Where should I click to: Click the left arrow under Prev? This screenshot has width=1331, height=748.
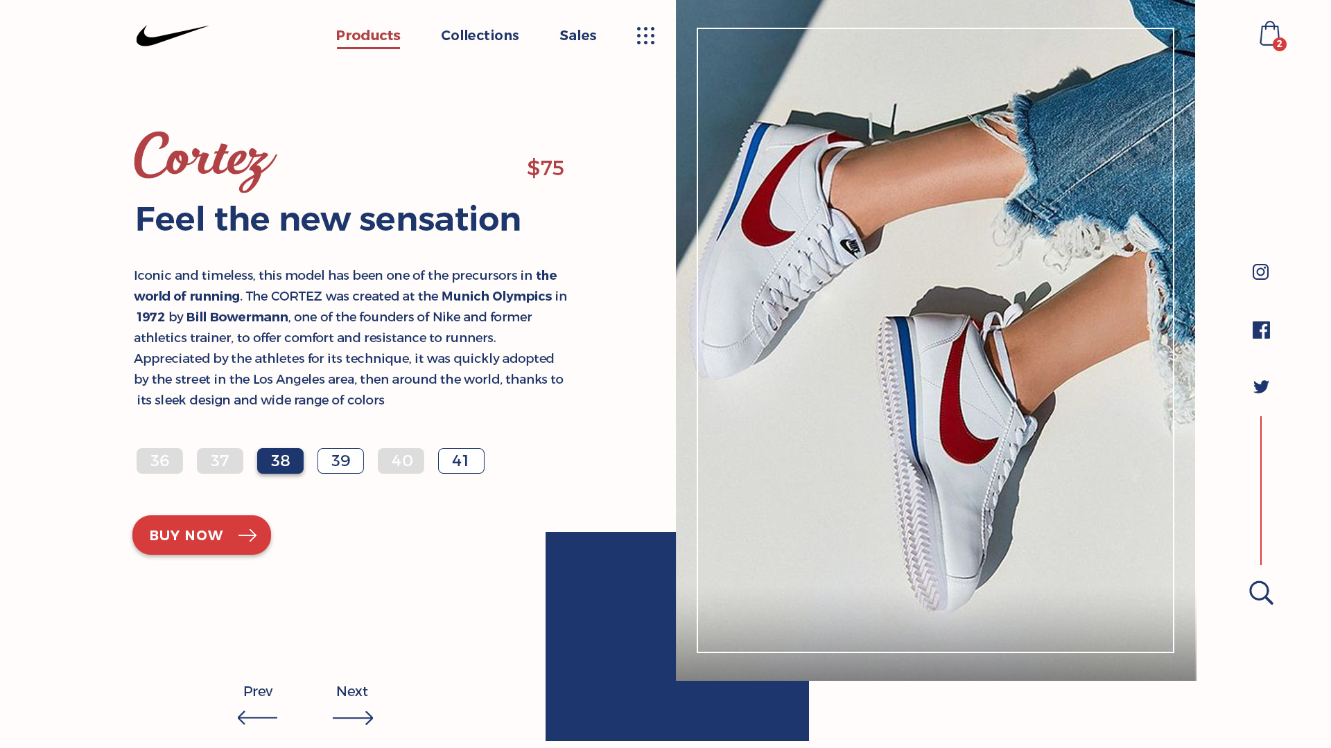click(x=257, y=718)
